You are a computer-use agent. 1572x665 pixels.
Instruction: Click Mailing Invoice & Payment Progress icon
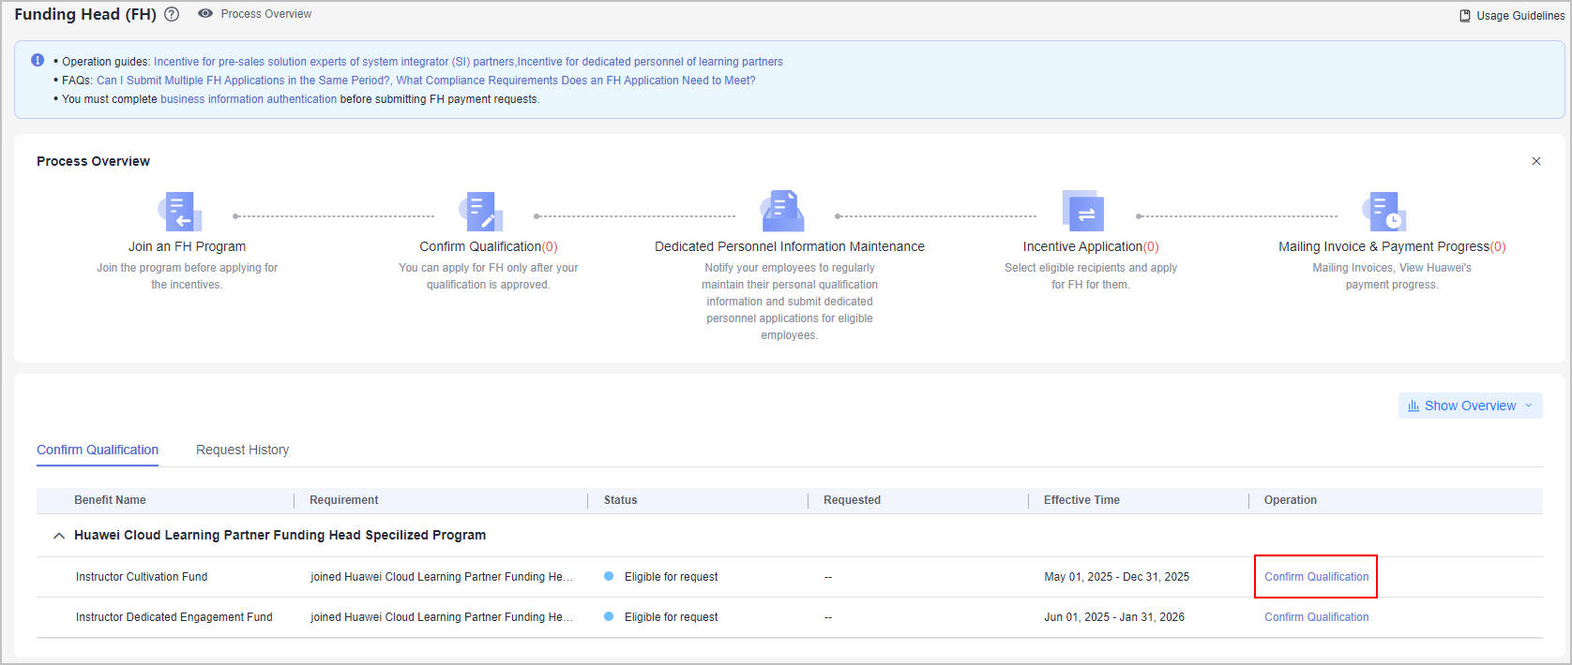click(x=1385, y=212)
